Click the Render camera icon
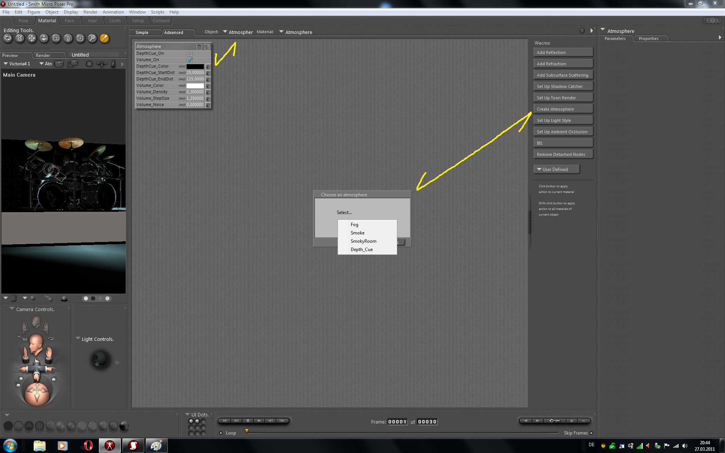This screenshot has height=453, width=725. (59, 64)
